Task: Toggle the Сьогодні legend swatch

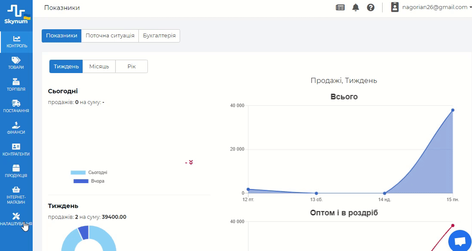Action: 78,173
